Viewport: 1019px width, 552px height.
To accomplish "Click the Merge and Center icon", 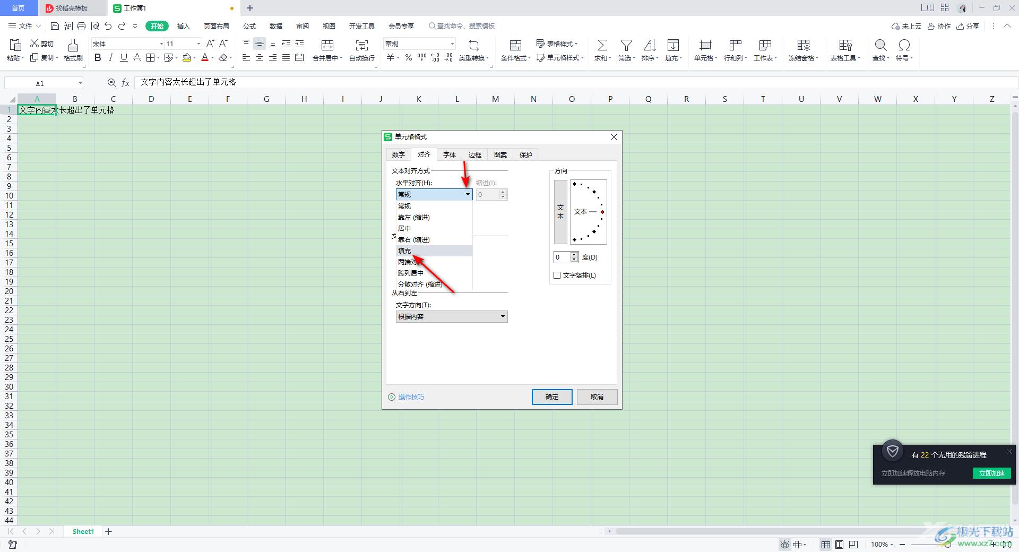I will pyautogui.click(x=327, y=45).
